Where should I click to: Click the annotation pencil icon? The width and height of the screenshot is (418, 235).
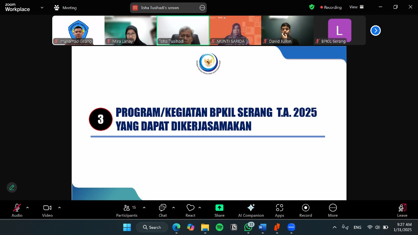pos(12,187)
